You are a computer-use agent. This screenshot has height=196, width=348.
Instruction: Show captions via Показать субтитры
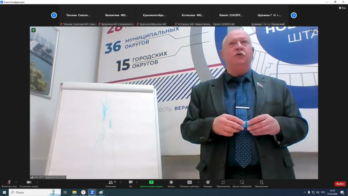tap(190, 183)
